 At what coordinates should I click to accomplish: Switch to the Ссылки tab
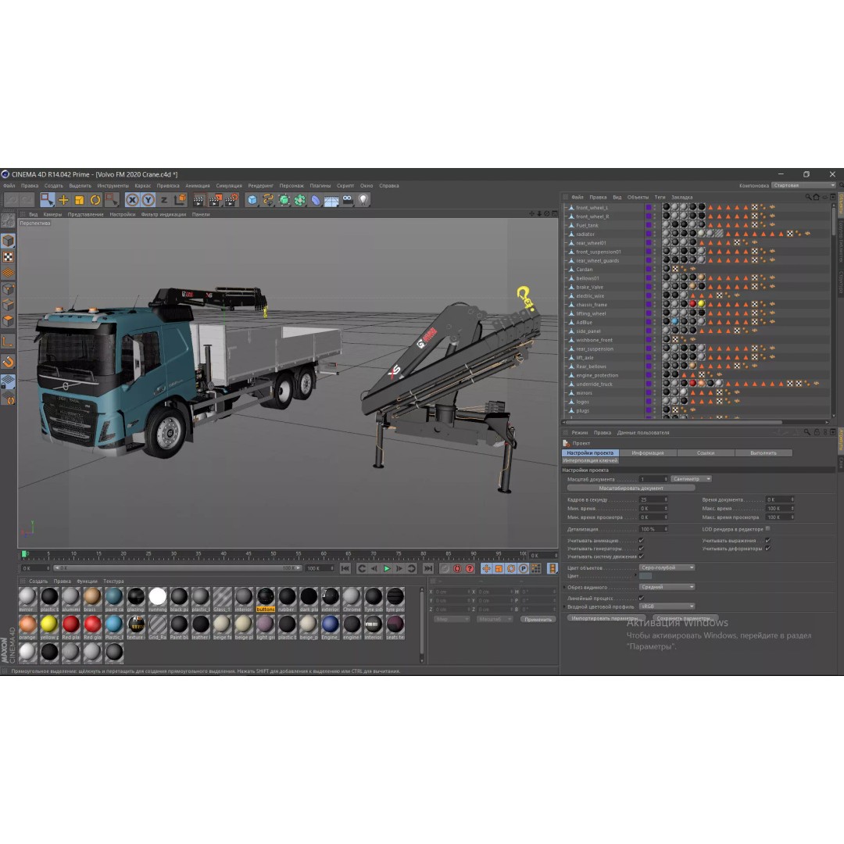pos(706,452)
